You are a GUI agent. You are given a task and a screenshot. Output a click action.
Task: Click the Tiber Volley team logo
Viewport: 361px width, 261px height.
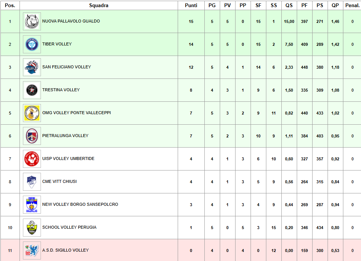click(x=32, y=44)
